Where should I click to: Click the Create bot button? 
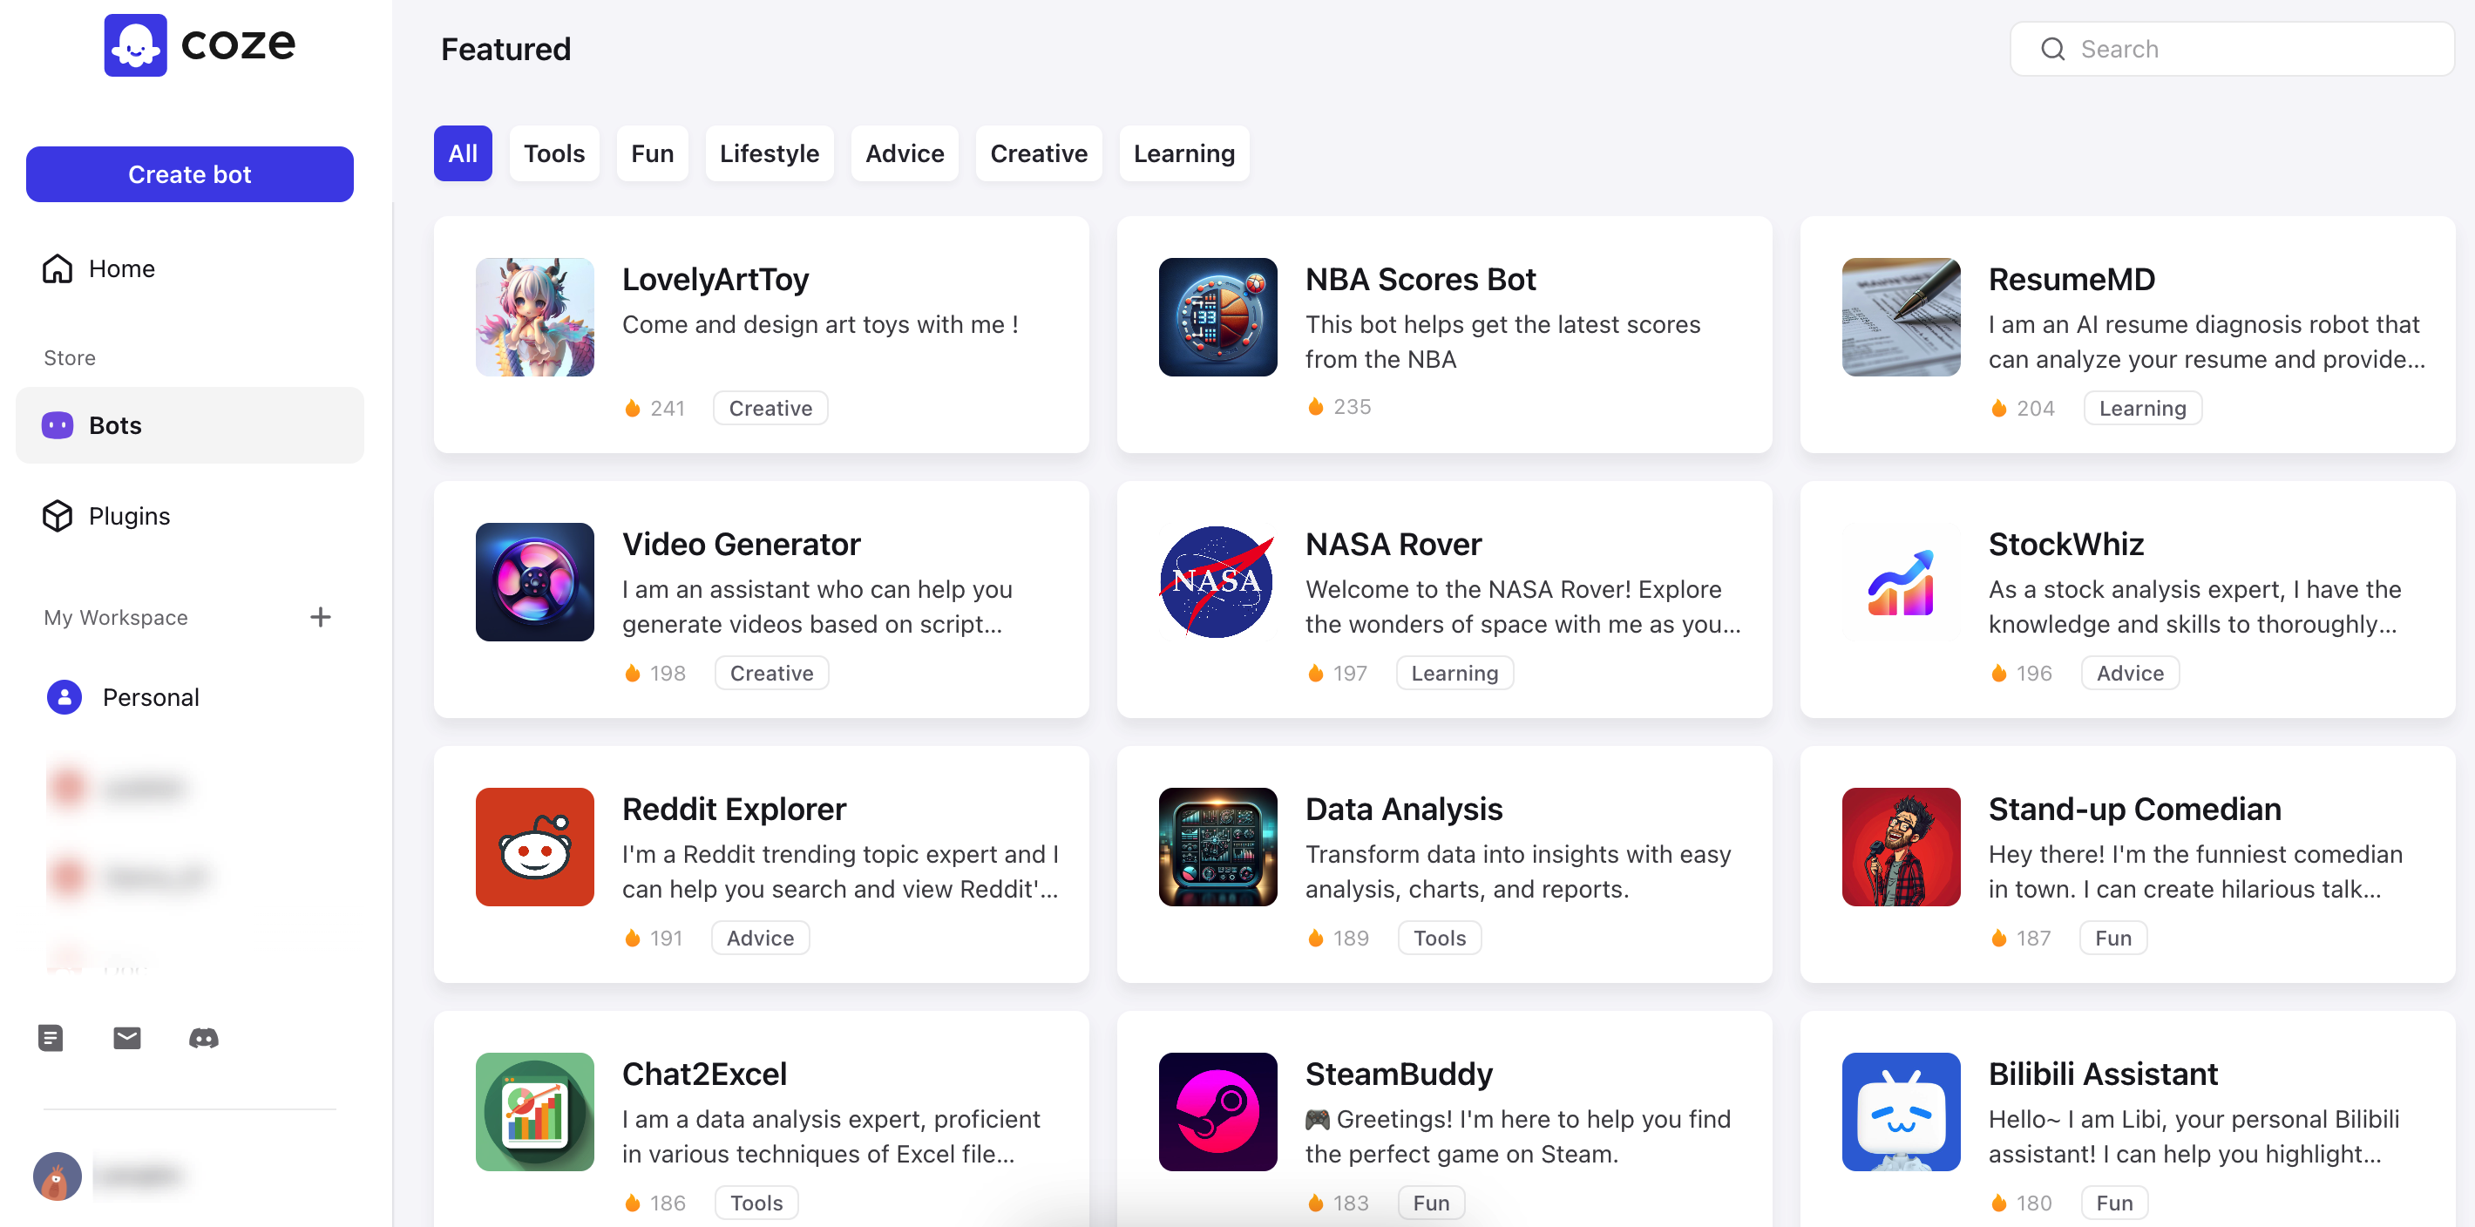(x=189, y=174)
